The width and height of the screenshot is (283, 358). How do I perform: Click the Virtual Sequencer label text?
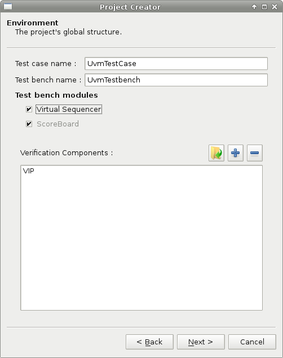[69, 110]
